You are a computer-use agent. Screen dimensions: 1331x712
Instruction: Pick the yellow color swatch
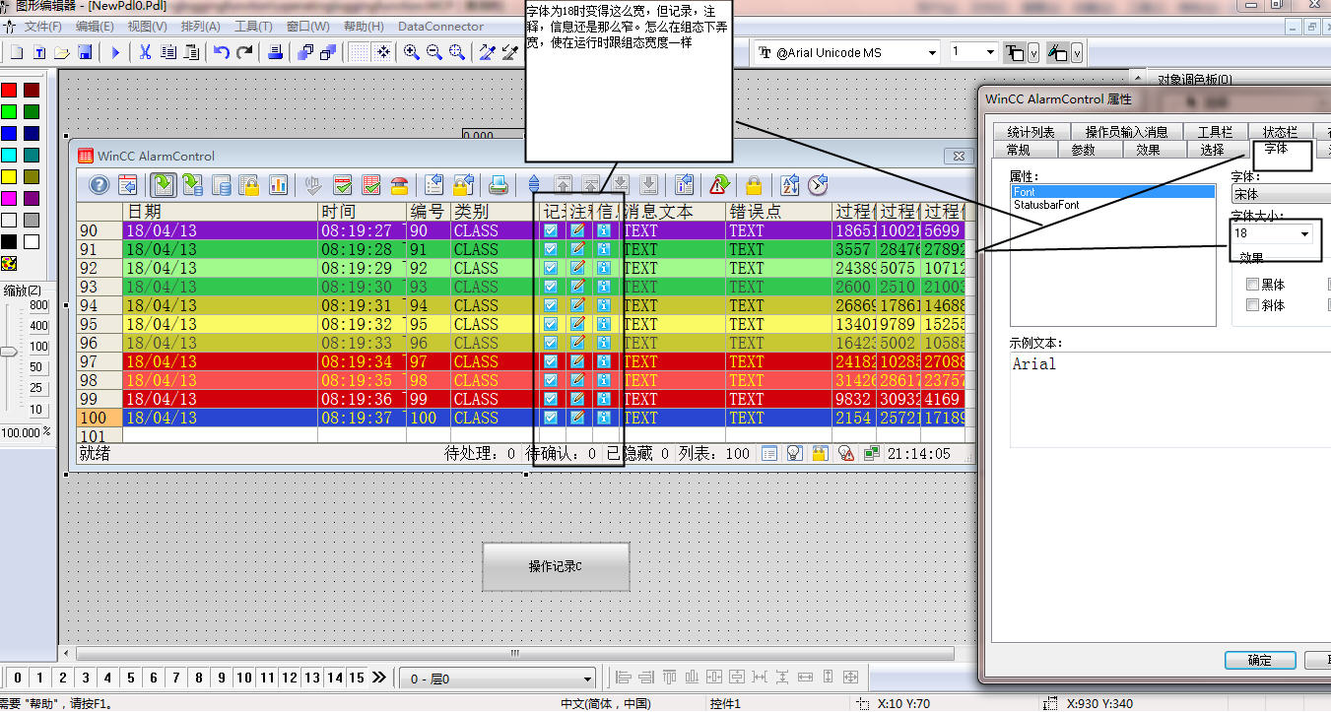pos(9,176)
